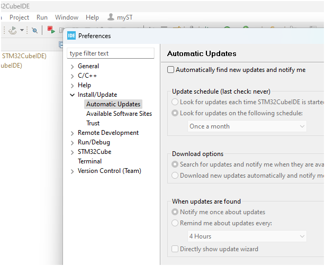Select General in preferences tree
This screenshot has height=266, width=325.
tap(88, 66)
